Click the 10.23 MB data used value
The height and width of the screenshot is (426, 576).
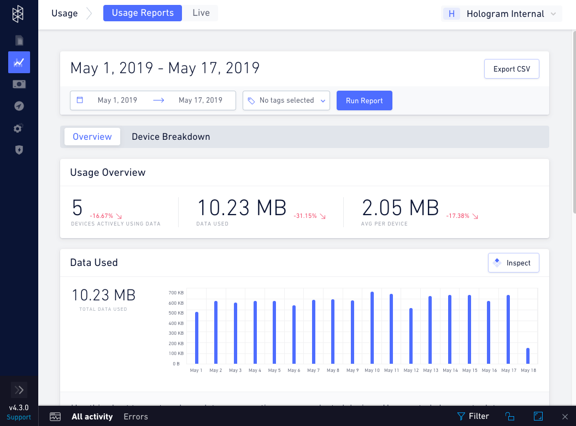click(242, 208)
